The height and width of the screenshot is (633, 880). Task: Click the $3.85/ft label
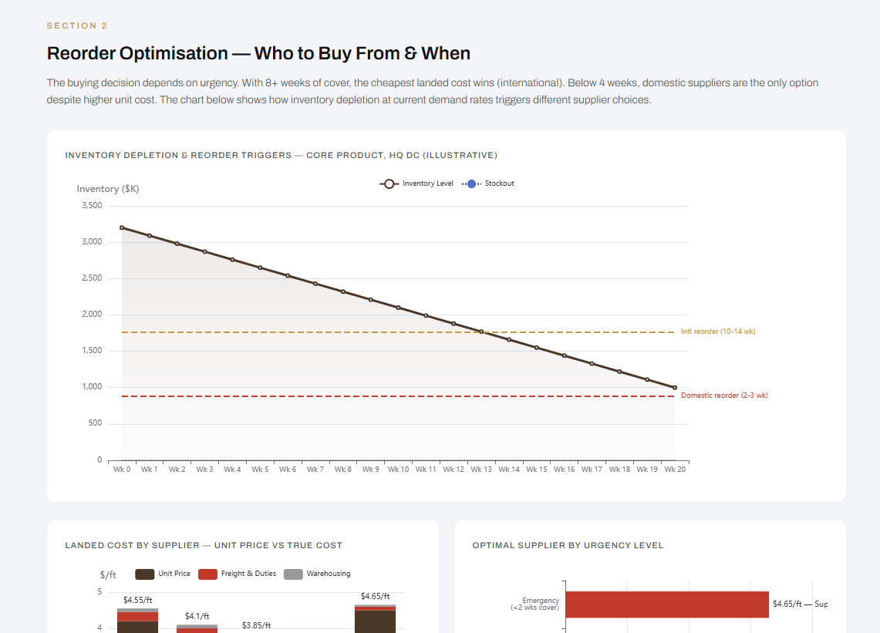[257, 625]
